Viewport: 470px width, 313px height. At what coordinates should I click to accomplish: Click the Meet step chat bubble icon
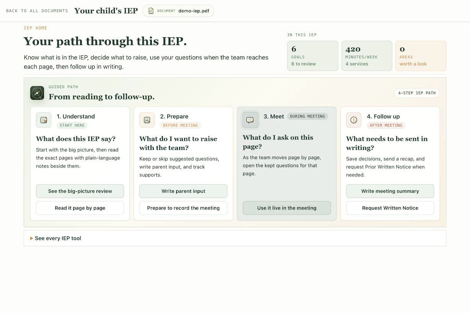tap(250, 120)
